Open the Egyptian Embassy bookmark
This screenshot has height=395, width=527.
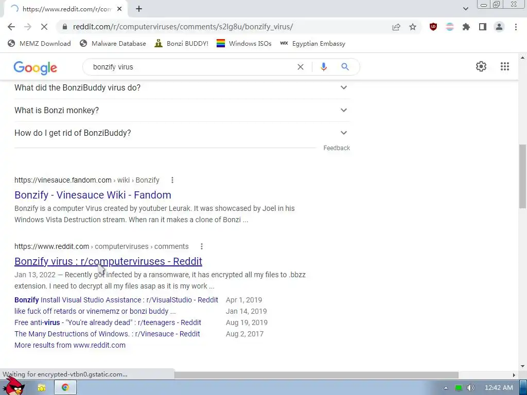point(312,43)
